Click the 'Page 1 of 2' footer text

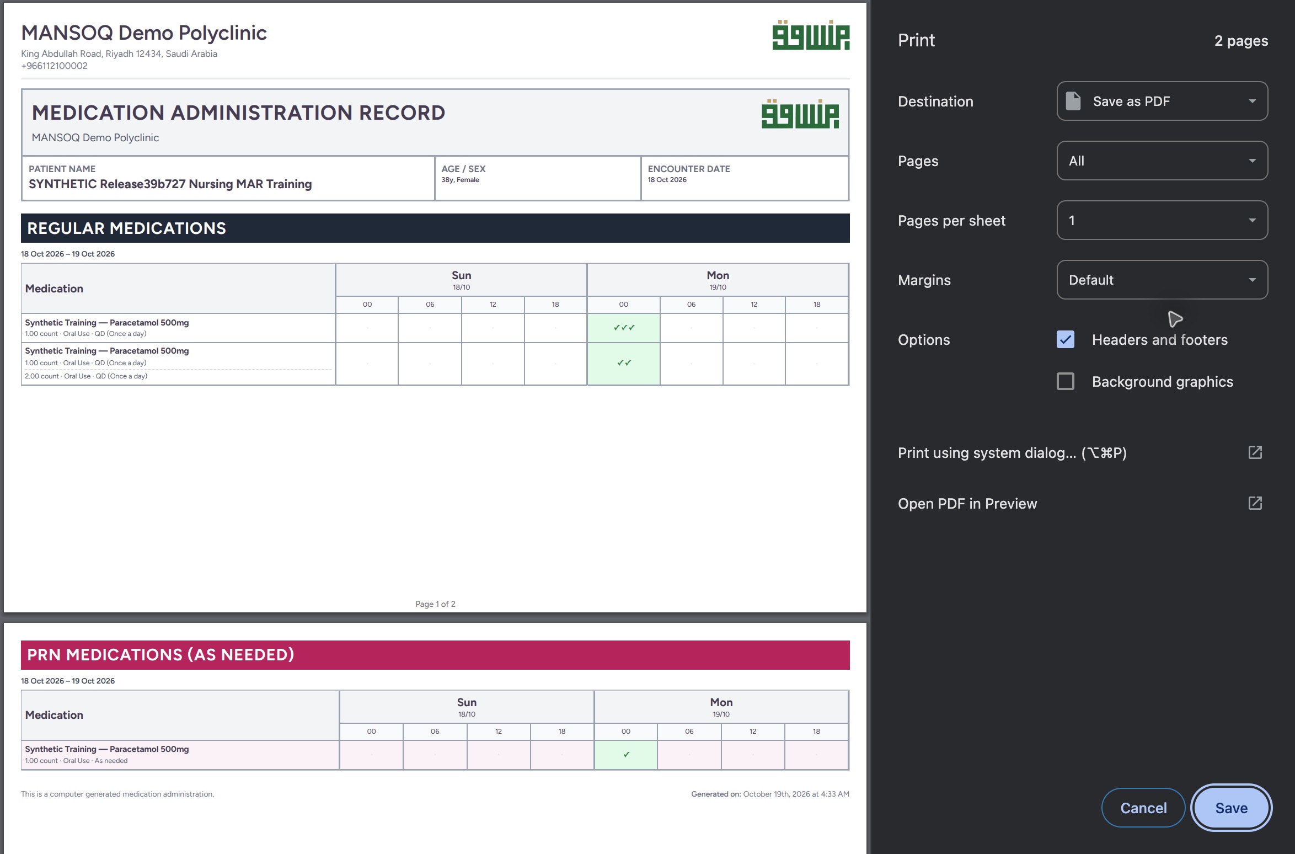[x=435, y=604]
